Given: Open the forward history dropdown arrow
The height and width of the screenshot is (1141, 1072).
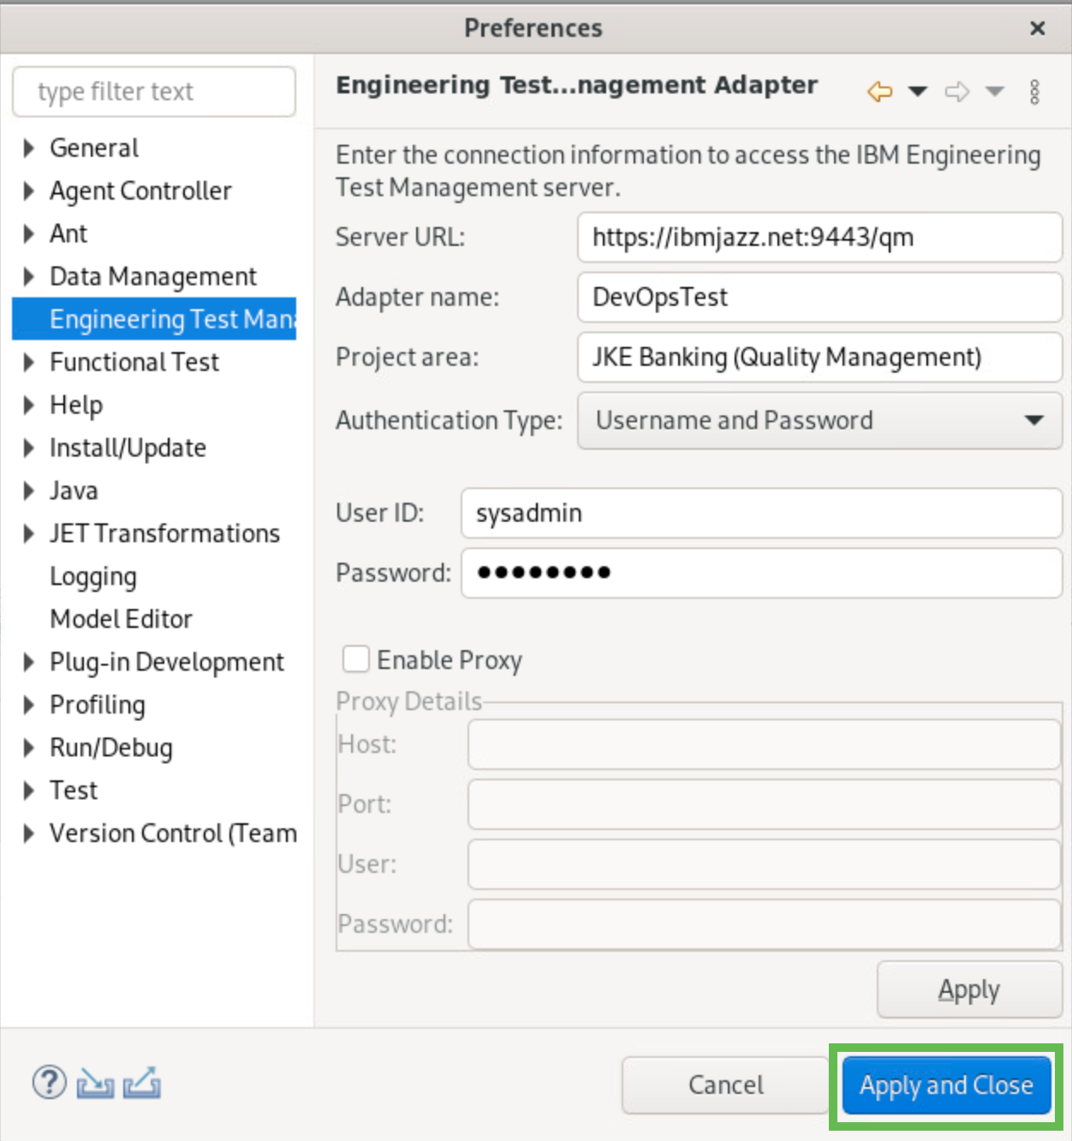Looking at the screenshot, I should click(x=994, y=92).
